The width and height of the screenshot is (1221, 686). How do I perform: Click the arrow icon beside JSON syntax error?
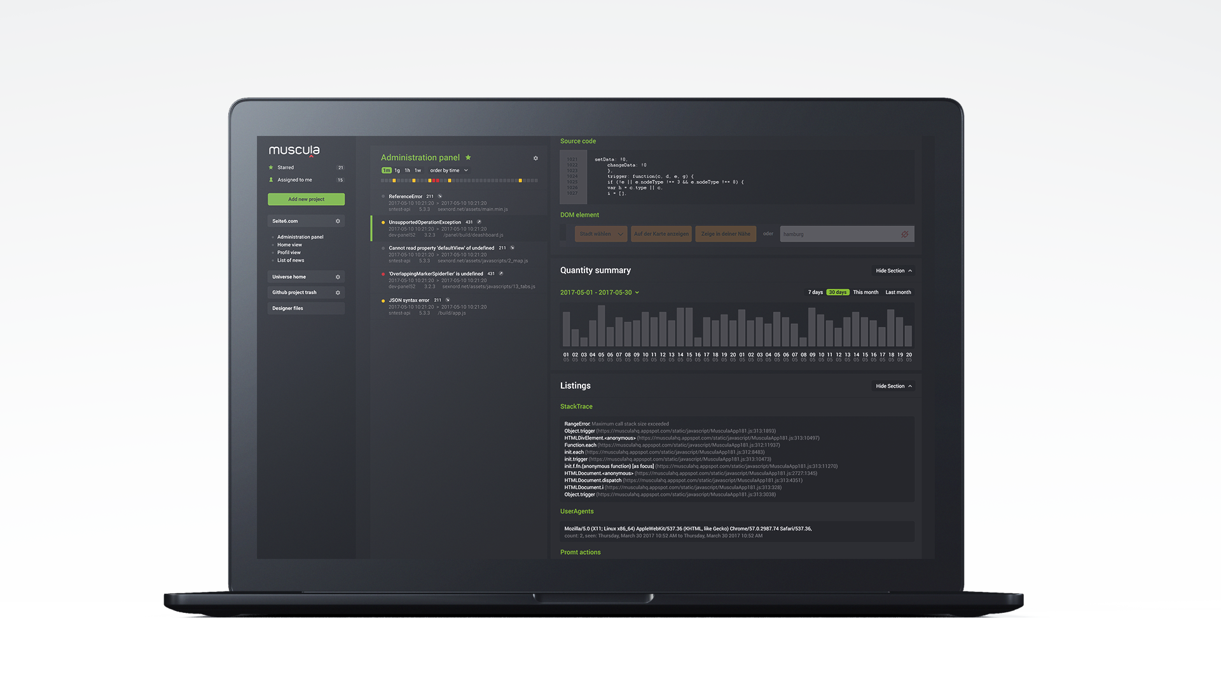[447, 300]
